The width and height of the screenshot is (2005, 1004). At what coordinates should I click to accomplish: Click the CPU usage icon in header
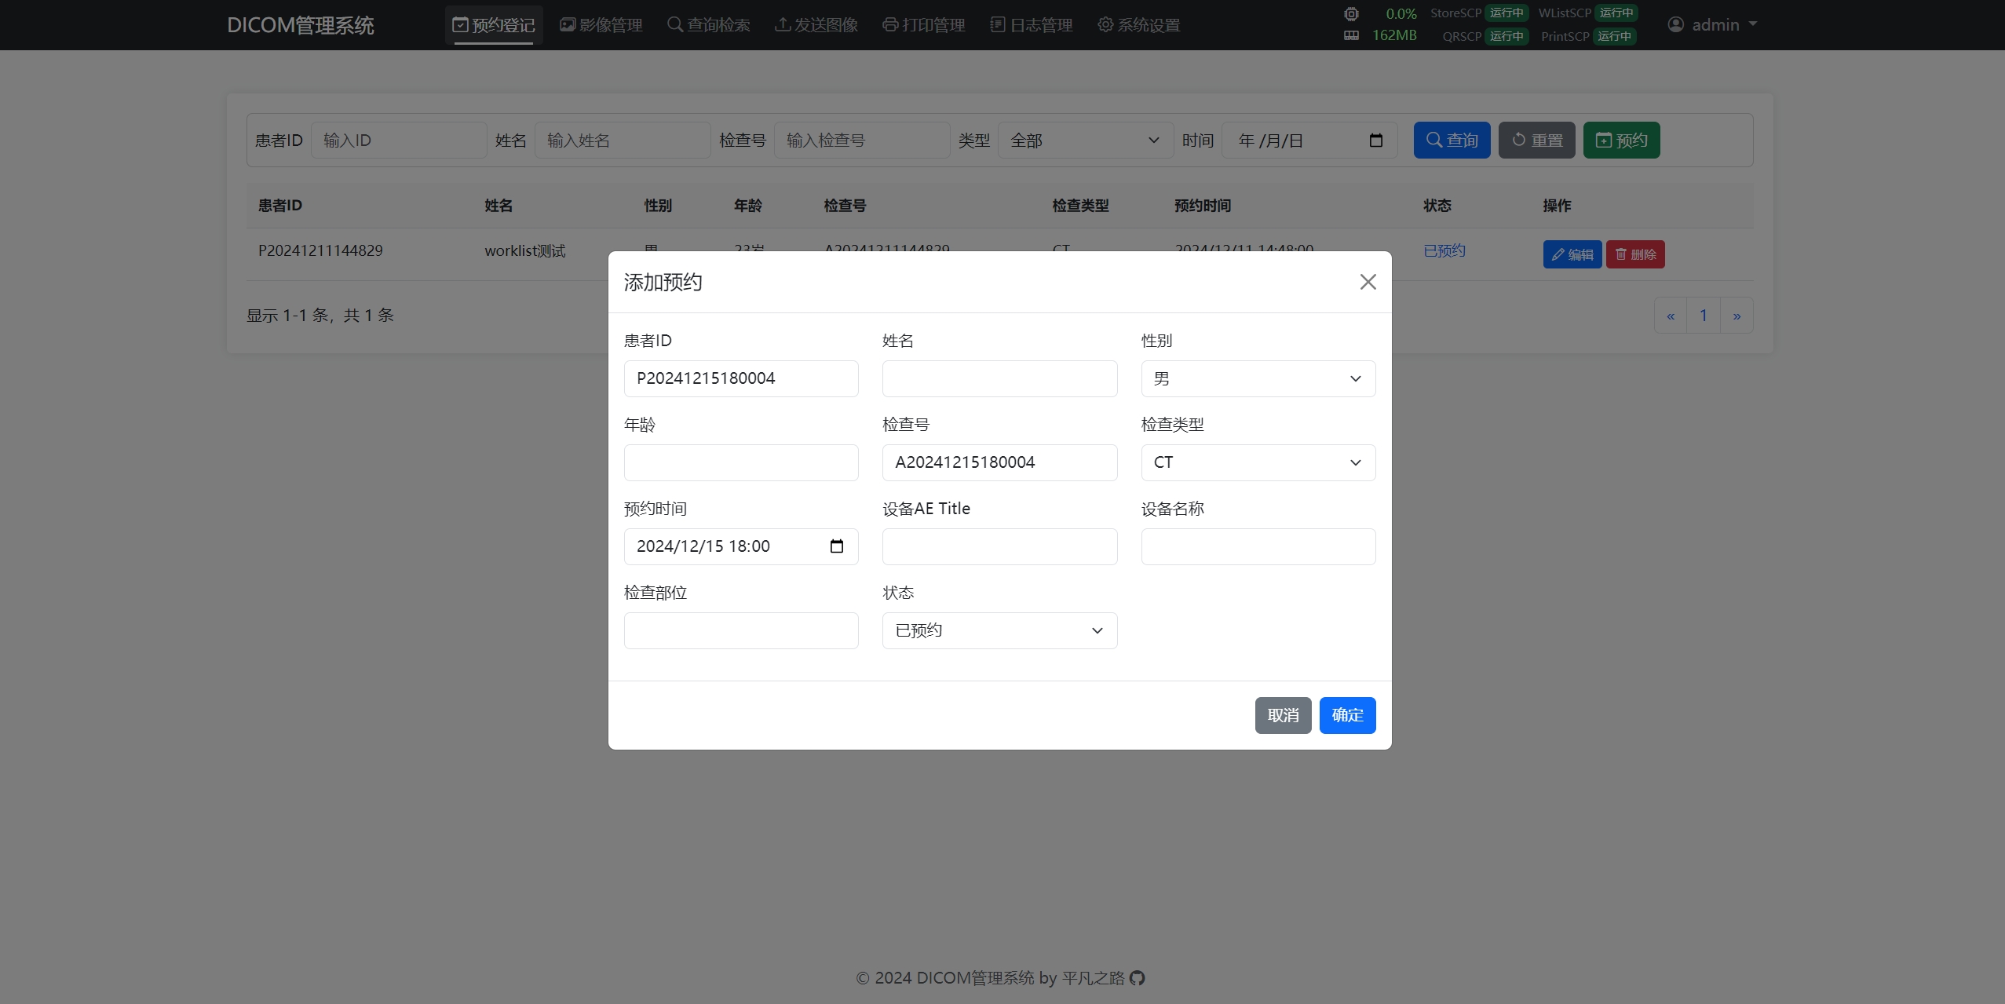[1351, 13]
